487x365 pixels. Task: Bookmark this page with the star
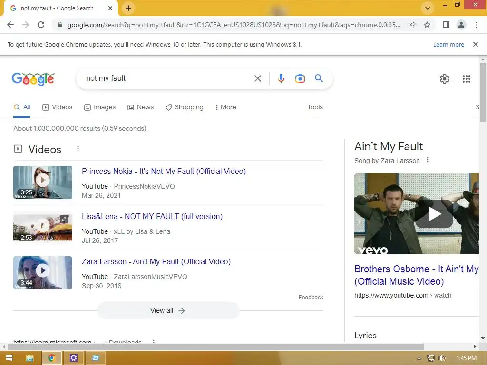[427, 25]
